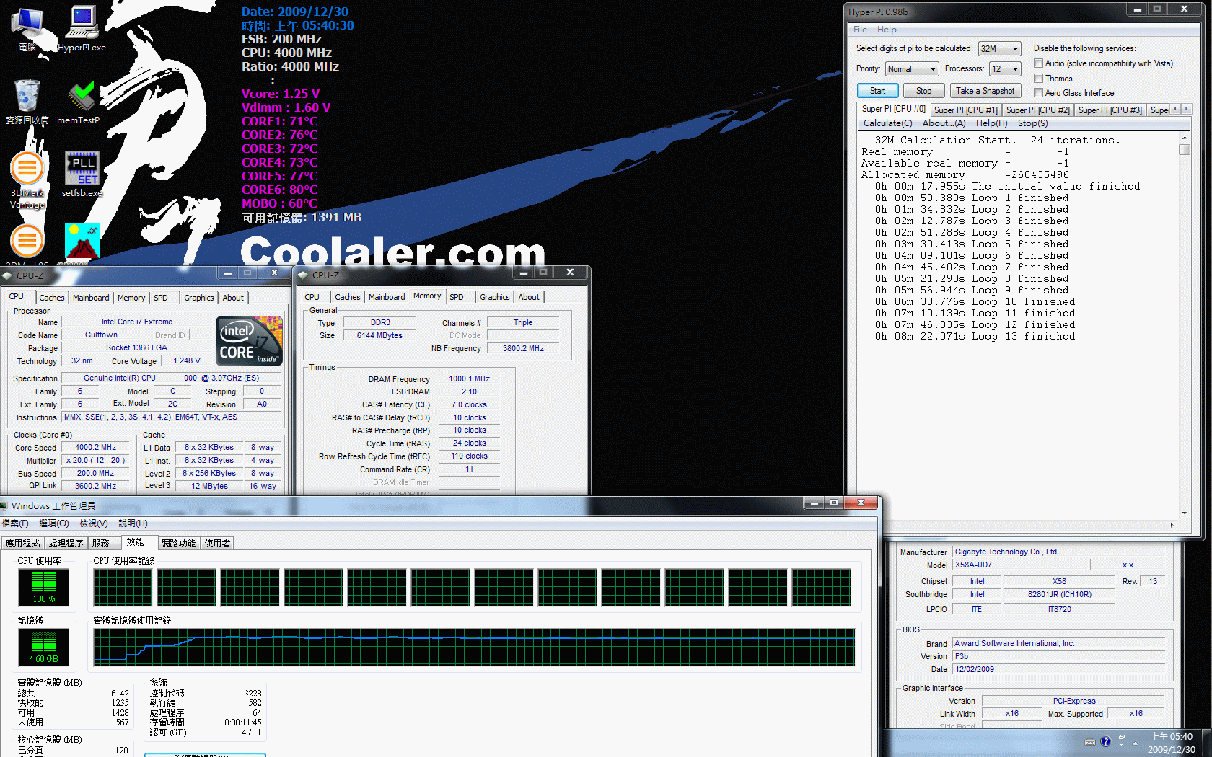Open the Priority Normal dropdown

click(x=912, y=69)
